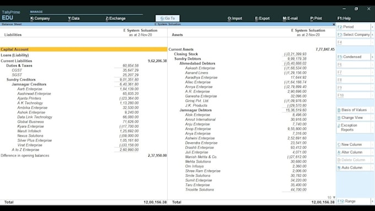Close the Balance Sheet report with X
Screen dimensions: 375x211
334,24
